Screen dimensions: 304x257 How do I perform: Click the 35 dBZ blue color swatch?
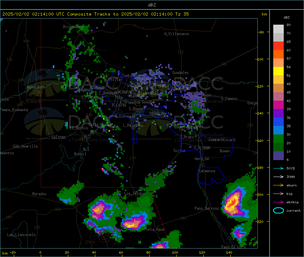(x=278, y=122)
